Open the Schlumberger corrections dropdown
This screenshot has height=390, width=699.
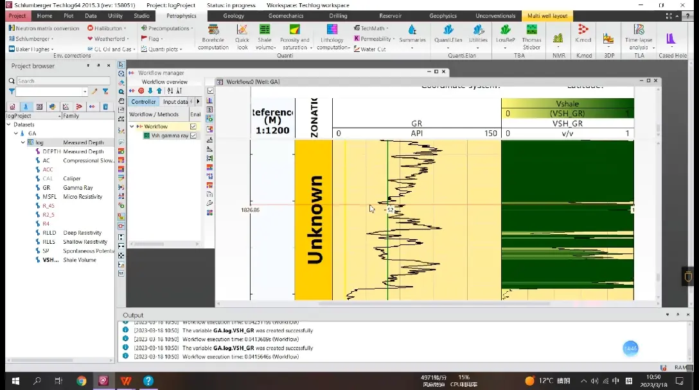[x=31, y=38]
